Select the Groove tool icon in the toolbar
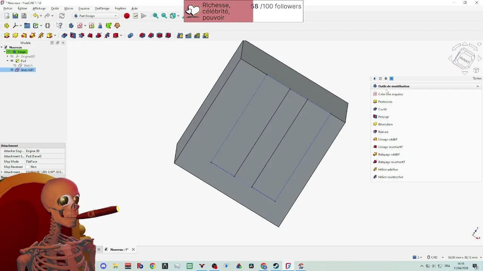Viewport: 483px width, 271px height. click(x=82, y=35)
